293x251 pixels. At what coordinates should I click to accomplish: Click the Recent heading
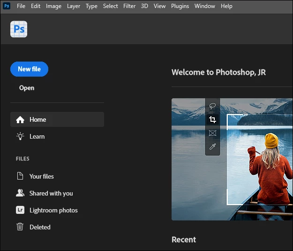(x=184, y=240)
